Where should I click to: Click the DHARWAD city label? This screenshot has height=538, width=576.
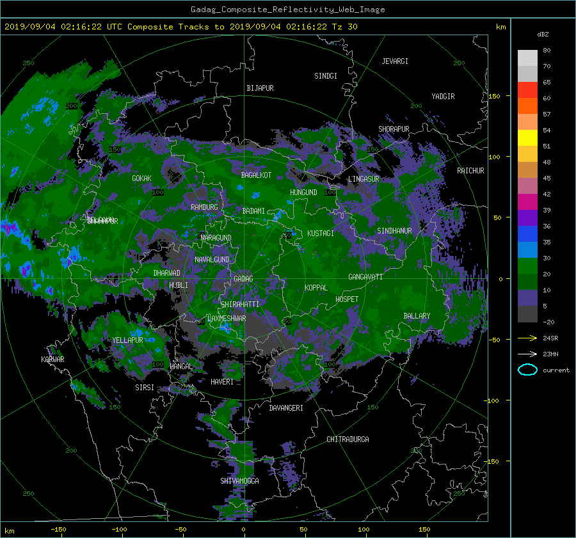click(167, 273)
